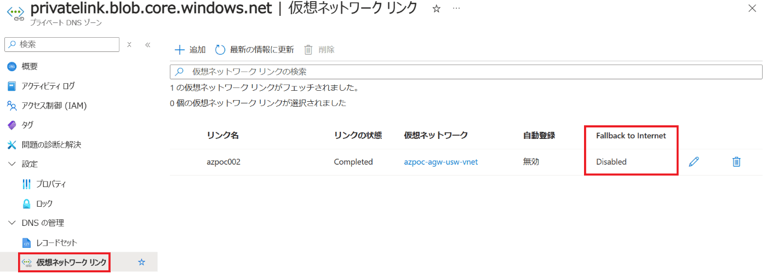This screenshot has height=274, width=767.
Task: Click the record set document icon
Action: click(26, 242)
